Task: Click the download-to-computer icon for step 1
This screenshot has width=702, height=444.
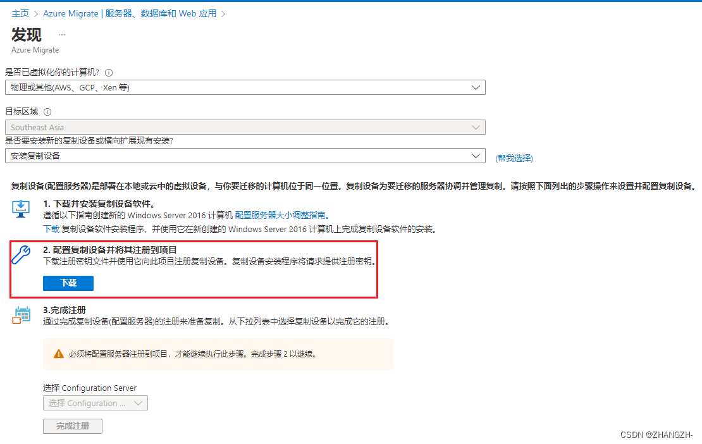Action: click(x=21, y=209)
